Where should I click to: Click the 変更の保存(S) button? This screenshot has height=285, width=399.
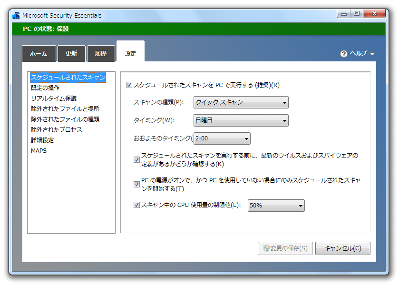click(285, 248)
